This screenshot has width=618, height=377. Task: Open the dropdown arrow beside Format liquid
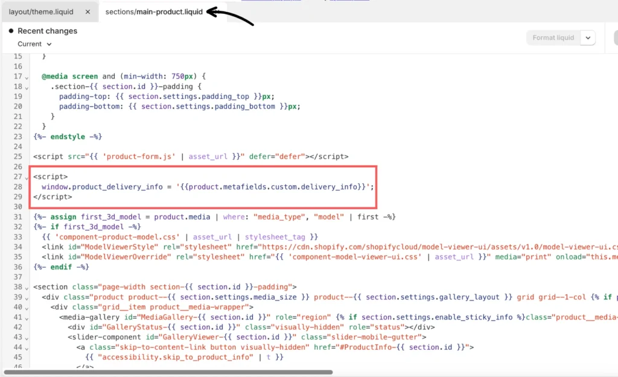(x=588, y=37)
